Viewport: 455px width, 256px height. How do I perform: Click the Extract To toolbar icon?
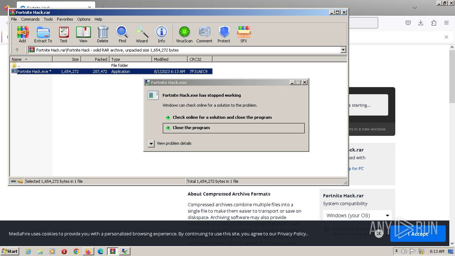click(x=43, y=34)
